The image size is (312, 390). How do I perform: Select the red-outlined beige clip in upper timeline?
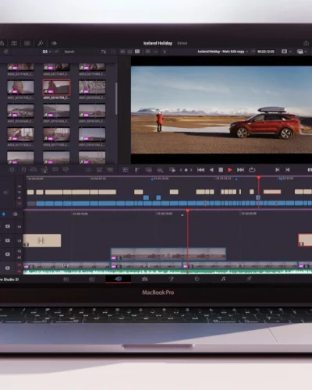(272, 192)
